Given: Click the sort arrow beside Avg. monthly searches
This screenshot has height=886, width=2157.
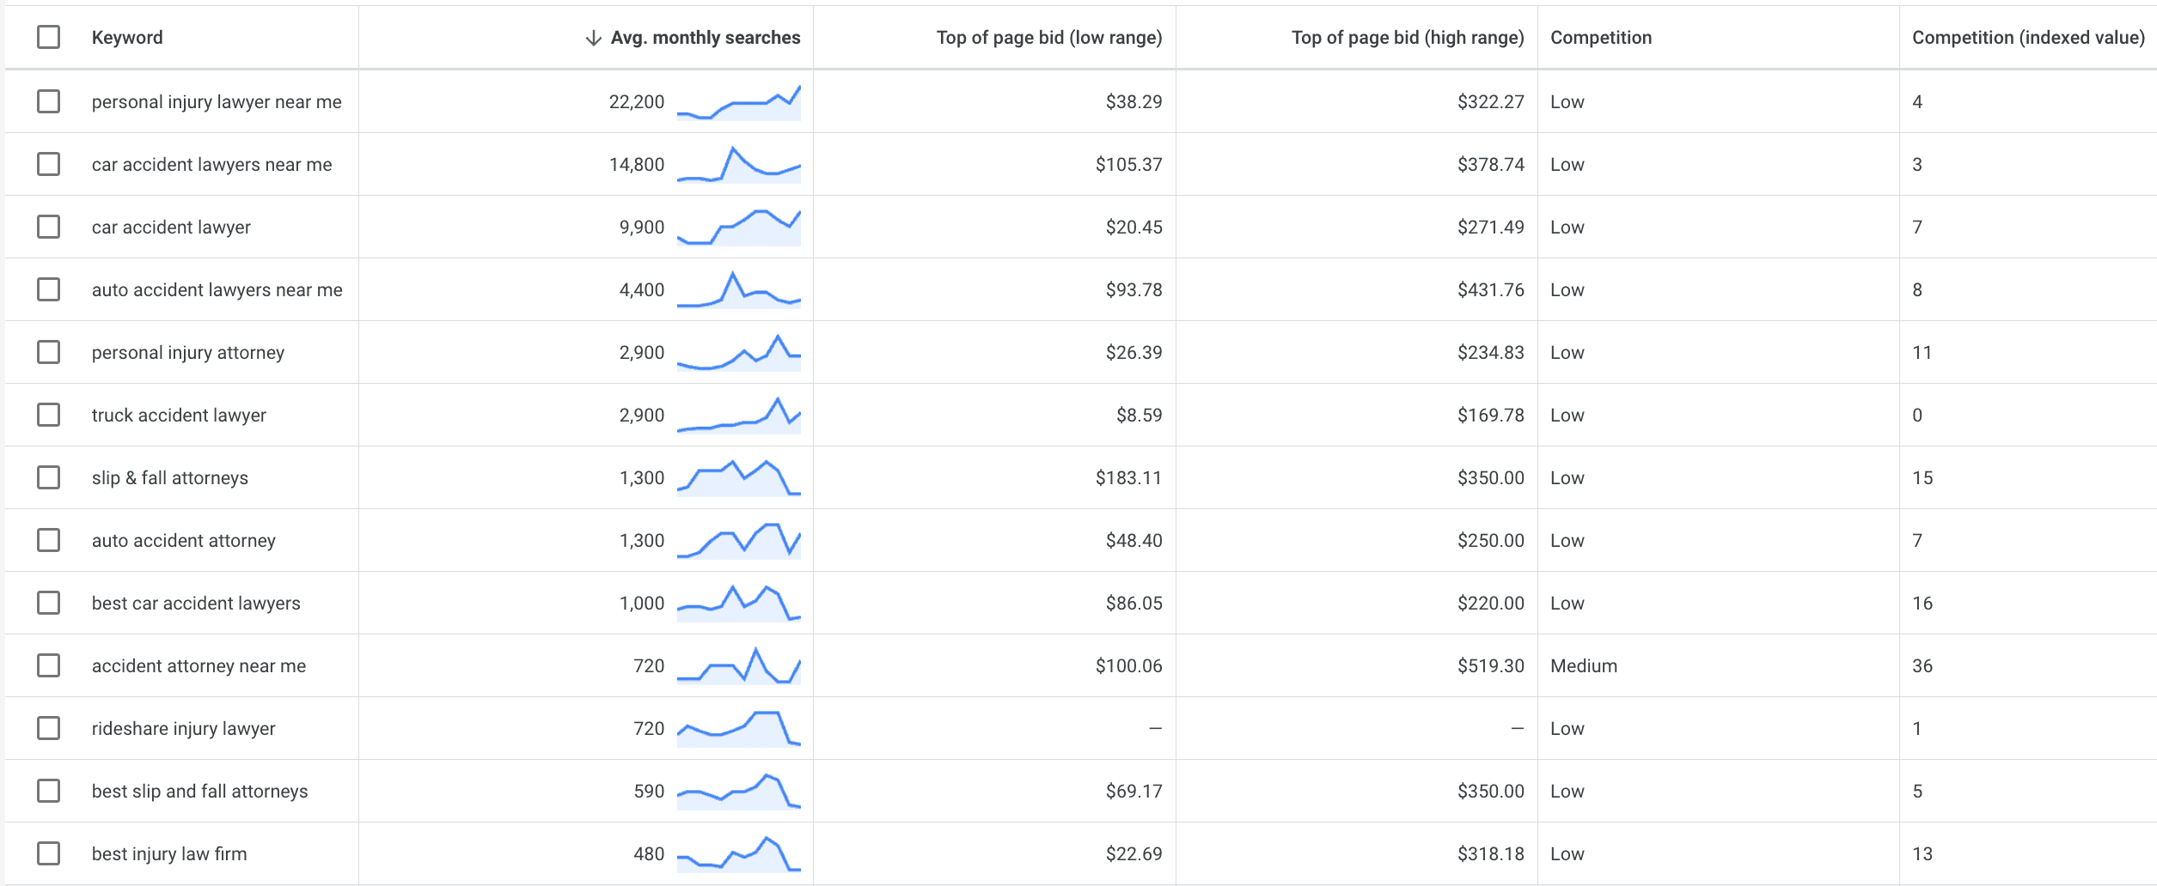Looking at the screenshot, I should point(593,38).
